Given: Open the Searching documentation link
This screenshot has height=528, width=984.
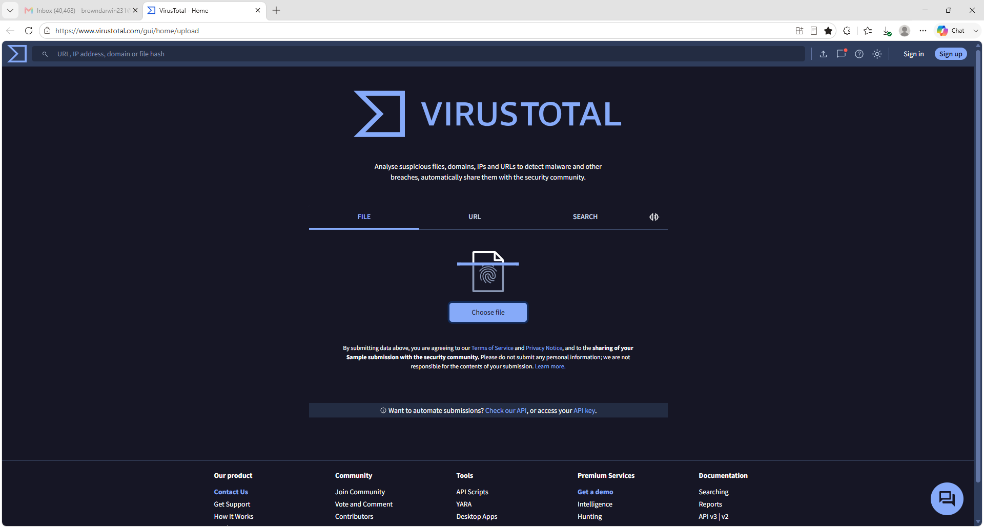Looking at the screenshot, I should pyautogui.click(x=713, y=492).
